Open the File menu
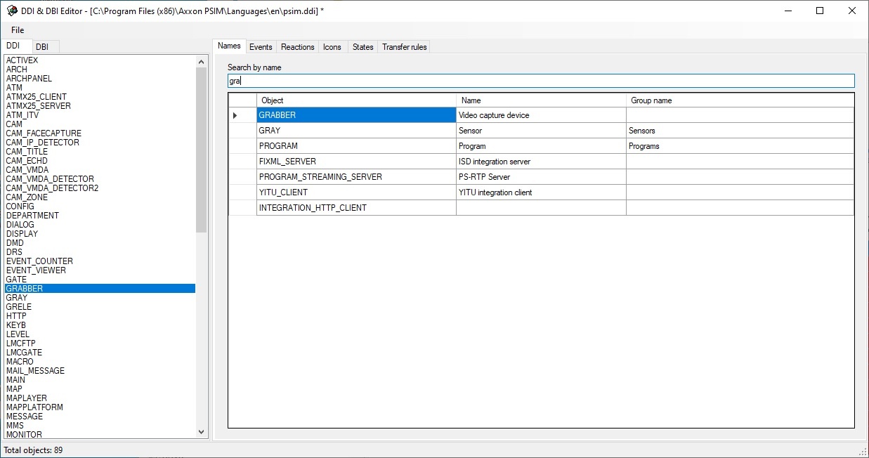 tap(18, 30)
